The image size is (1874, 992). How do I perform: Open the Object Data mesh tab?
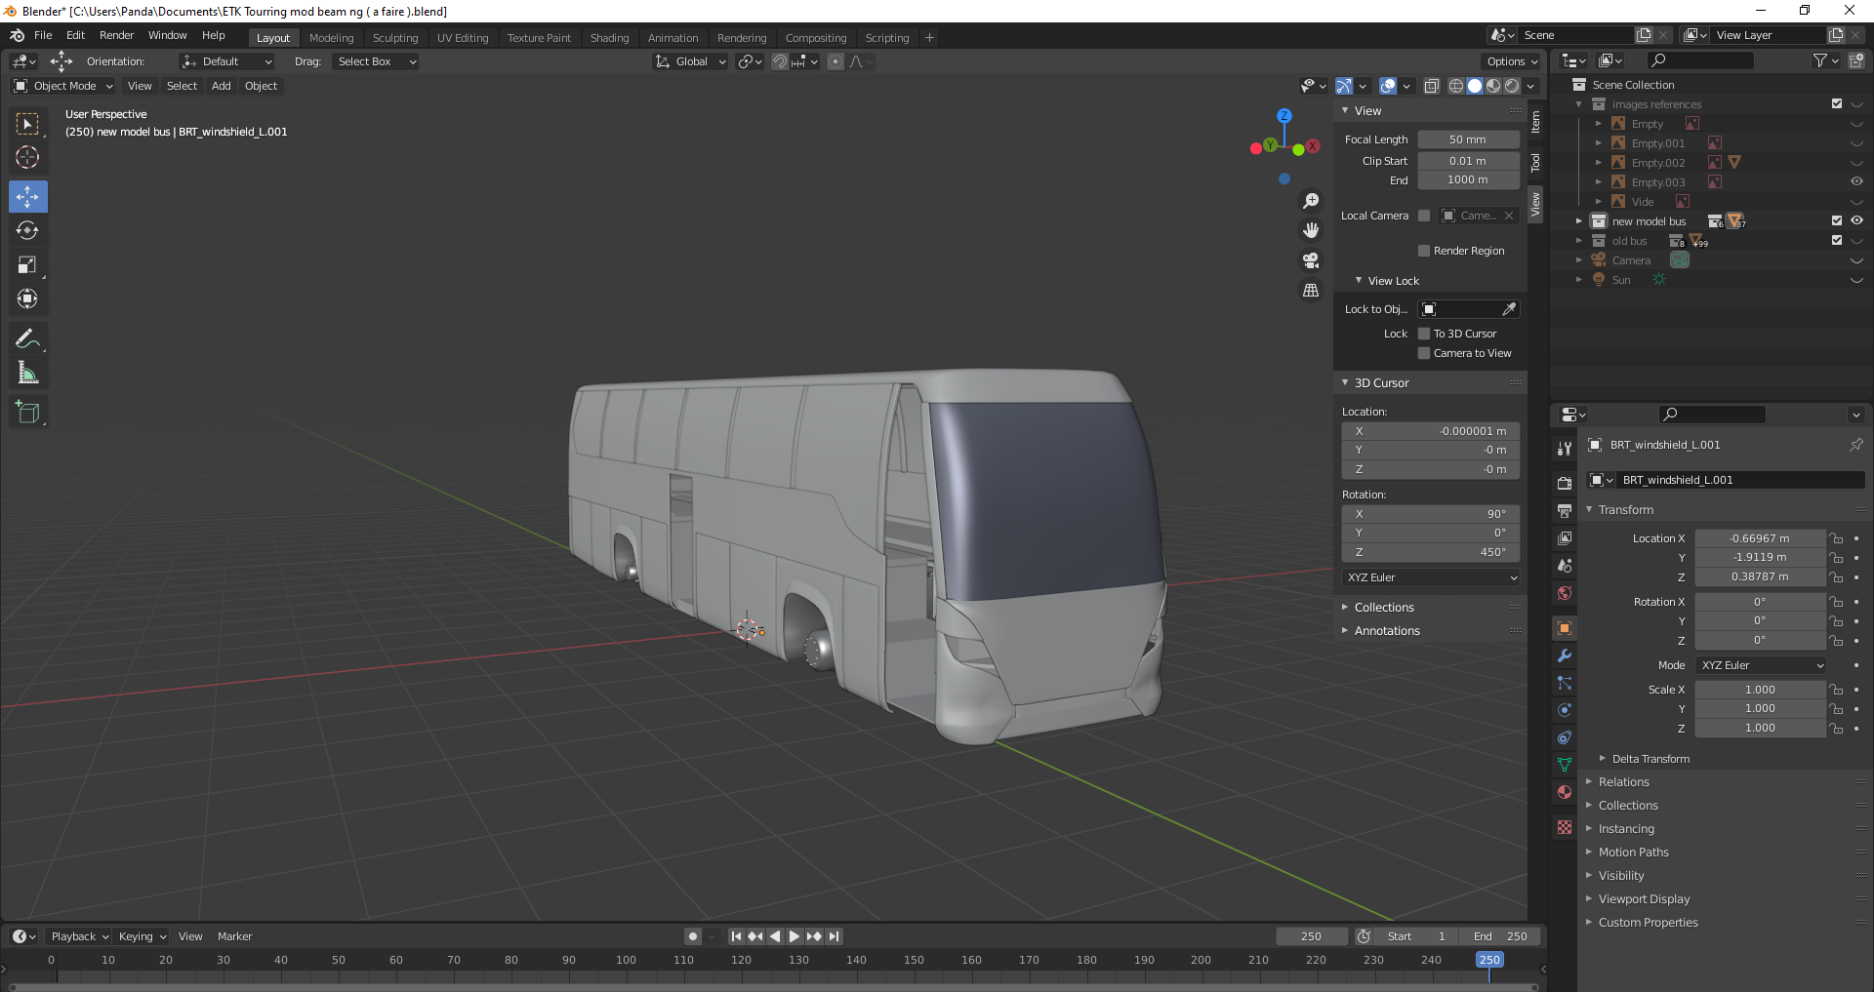point(1565,765)
